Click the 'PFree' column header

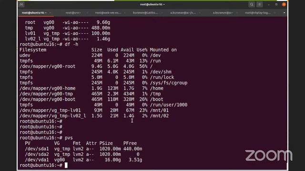coord(130,143)
